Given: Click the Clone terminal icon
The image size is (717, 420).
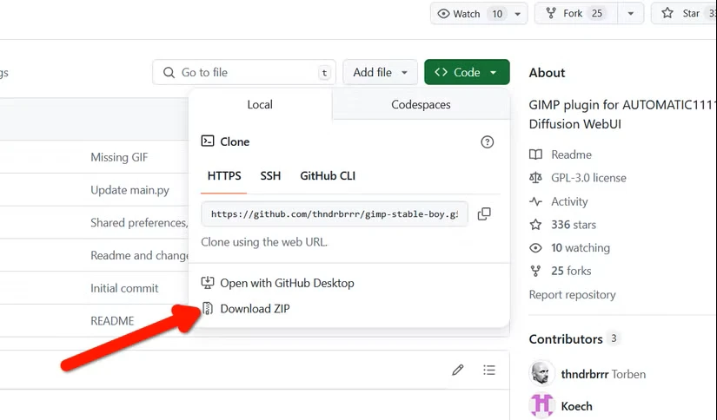Looking at the screenshot, I should [x=208, y=141].
